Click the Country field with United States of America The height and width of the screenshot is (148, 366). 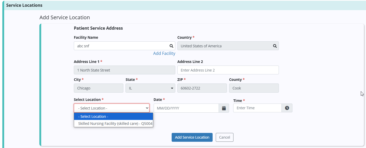click(x=224, y=46)
